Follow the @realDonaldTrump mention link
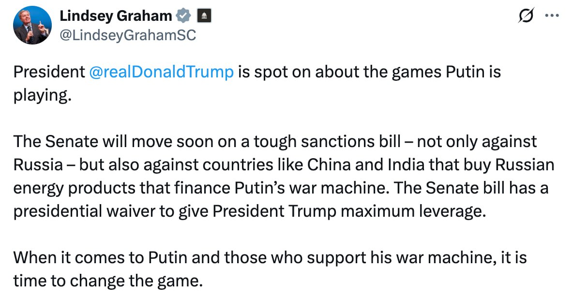This screenshot has height=299, width=573. click(x=162, y=73)
